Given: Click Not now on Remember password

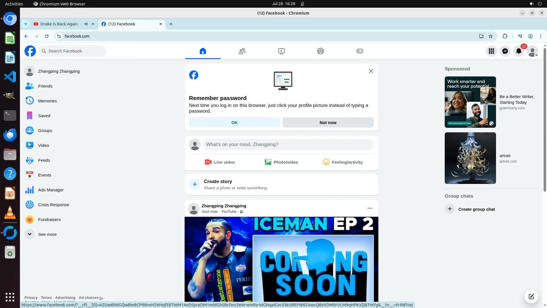Looking at the screenshot, I should (328, 123).
